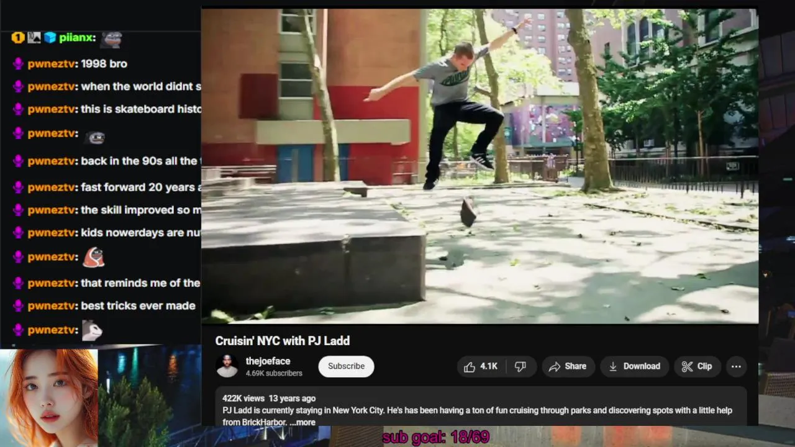Open the three-dot more actions menu
The width and height of the screenshot is (795, 447).
click(x=736, y=366)
